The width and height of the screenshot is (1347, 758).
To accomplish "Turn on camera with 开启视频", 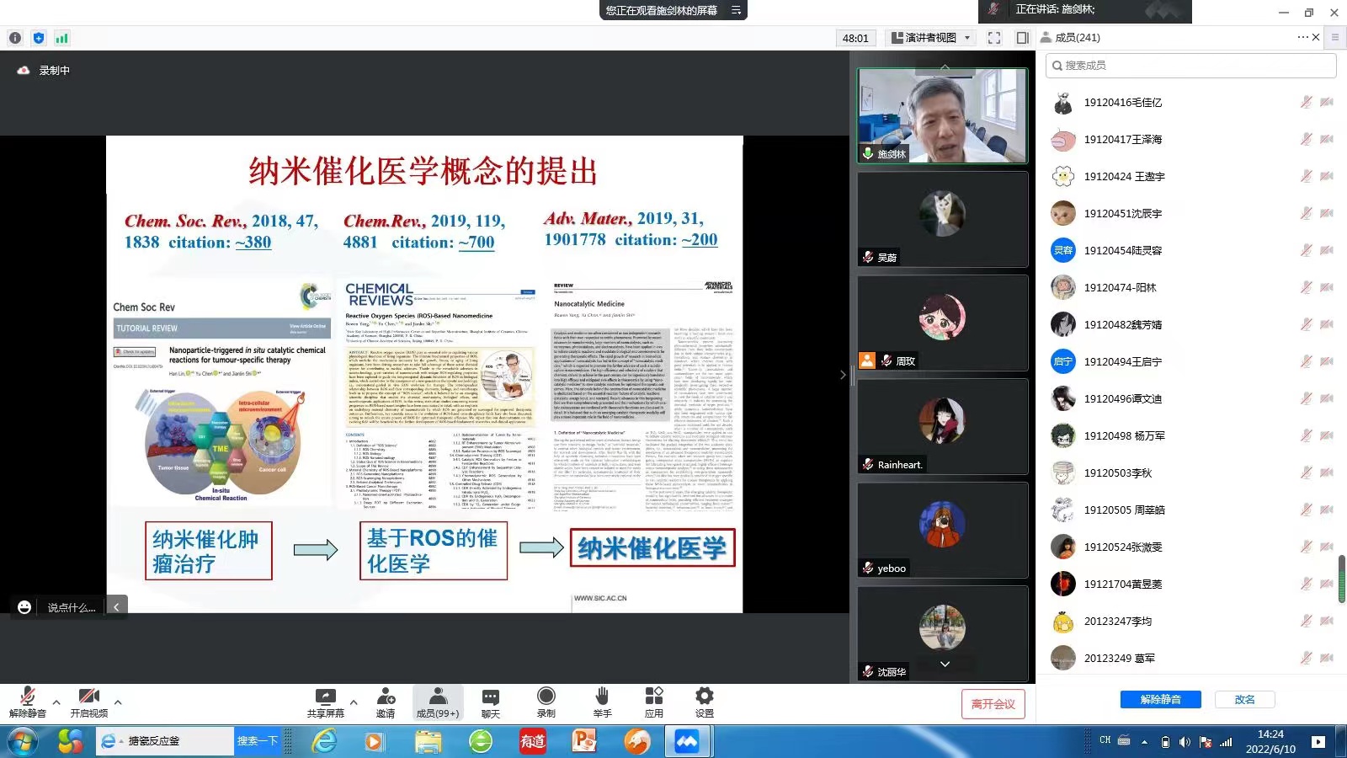I will [88, 702].
